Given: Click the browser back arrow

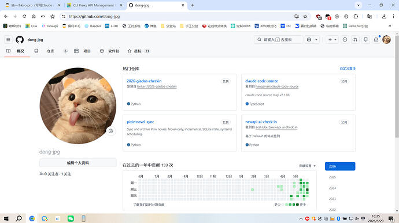Looking at the screenshot, I should [6, 16].
